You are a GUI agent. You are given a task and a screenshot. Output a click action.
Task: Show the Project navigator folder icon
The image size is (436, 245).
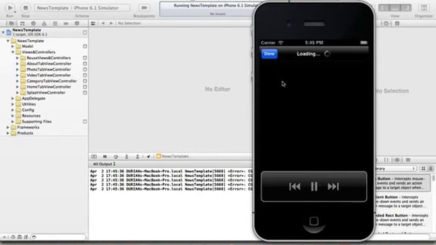pos(12,23)
